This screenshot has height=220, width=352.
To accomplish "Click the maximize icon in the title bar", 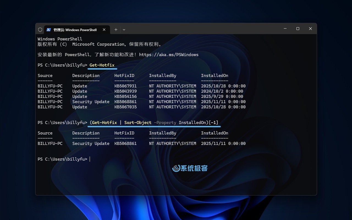I will [298, 29].
